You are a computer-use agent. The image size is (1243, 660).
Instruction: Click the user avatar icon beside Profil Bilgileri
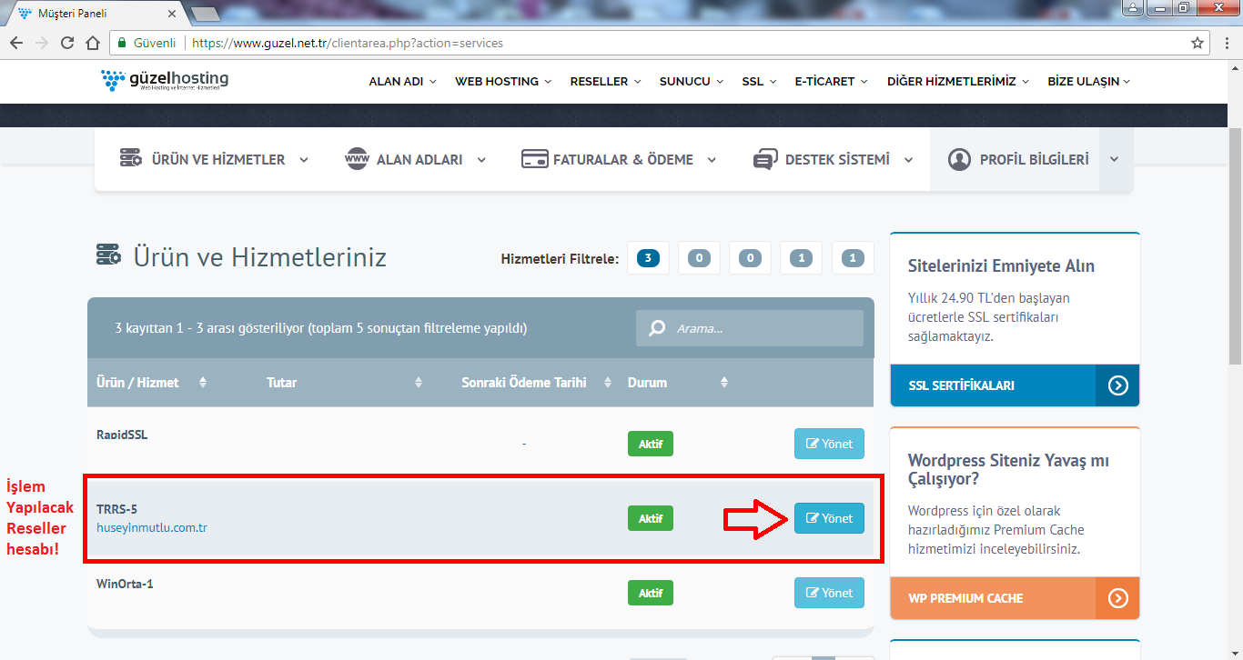click(x=959, y=159)
